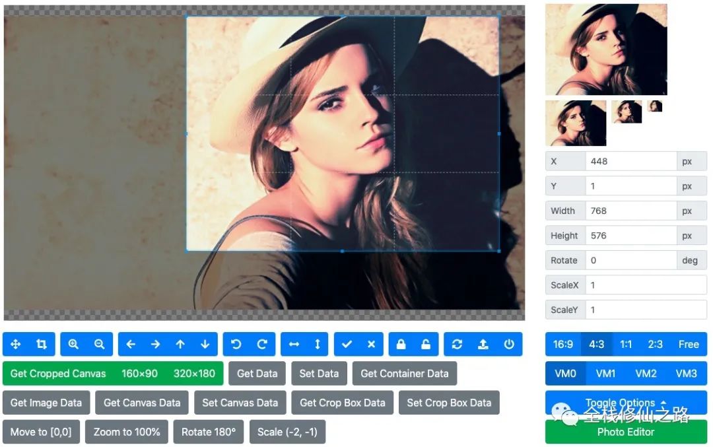Focus the Width input field
713x447 pixels.
pyautogui.click(x=630, y=211)
